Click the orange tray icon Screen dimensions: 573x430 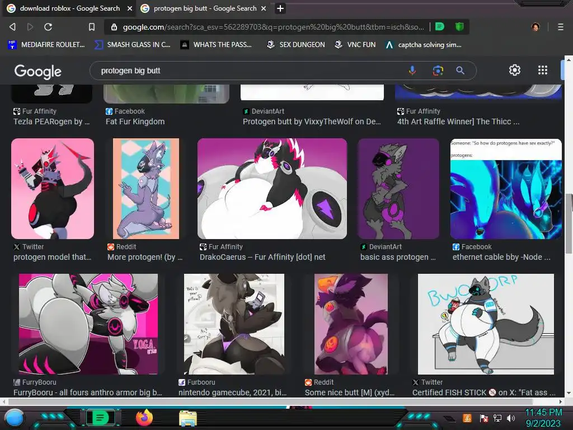click(467, 418)
